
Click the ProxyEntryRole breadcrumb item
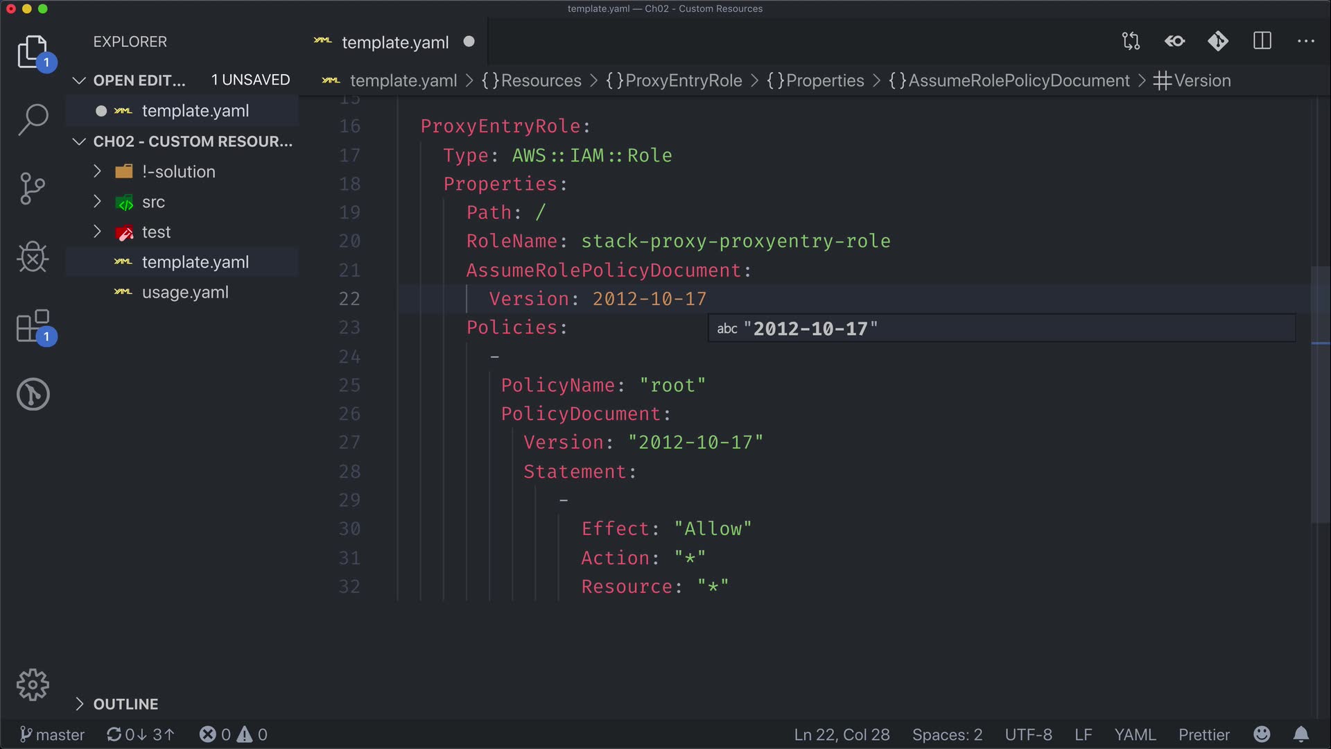(x=683, y=80)
